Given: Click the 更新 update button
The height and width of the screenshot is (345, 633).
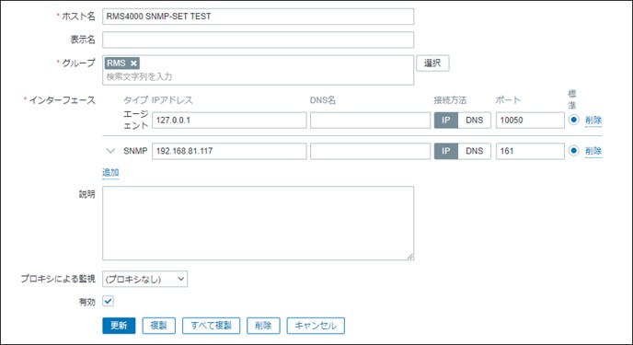Looking at the screenshot, I should (x=119, y=326).
